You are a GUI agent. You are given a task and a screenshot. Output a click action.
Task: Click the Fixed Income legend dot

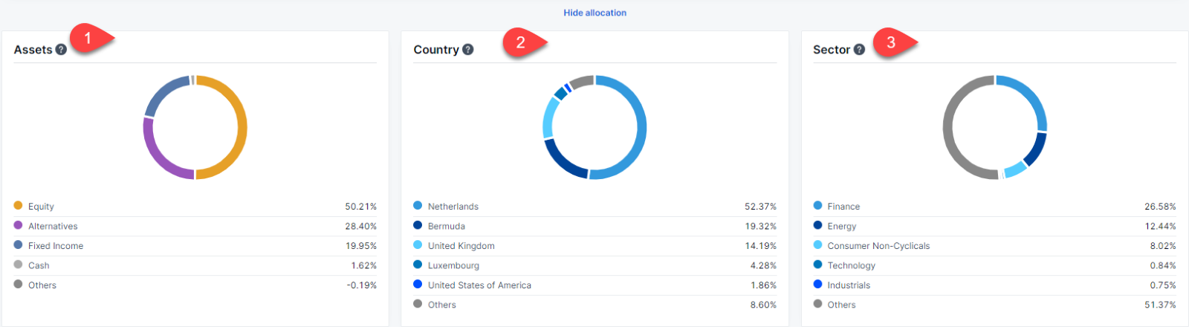point(18,245)
